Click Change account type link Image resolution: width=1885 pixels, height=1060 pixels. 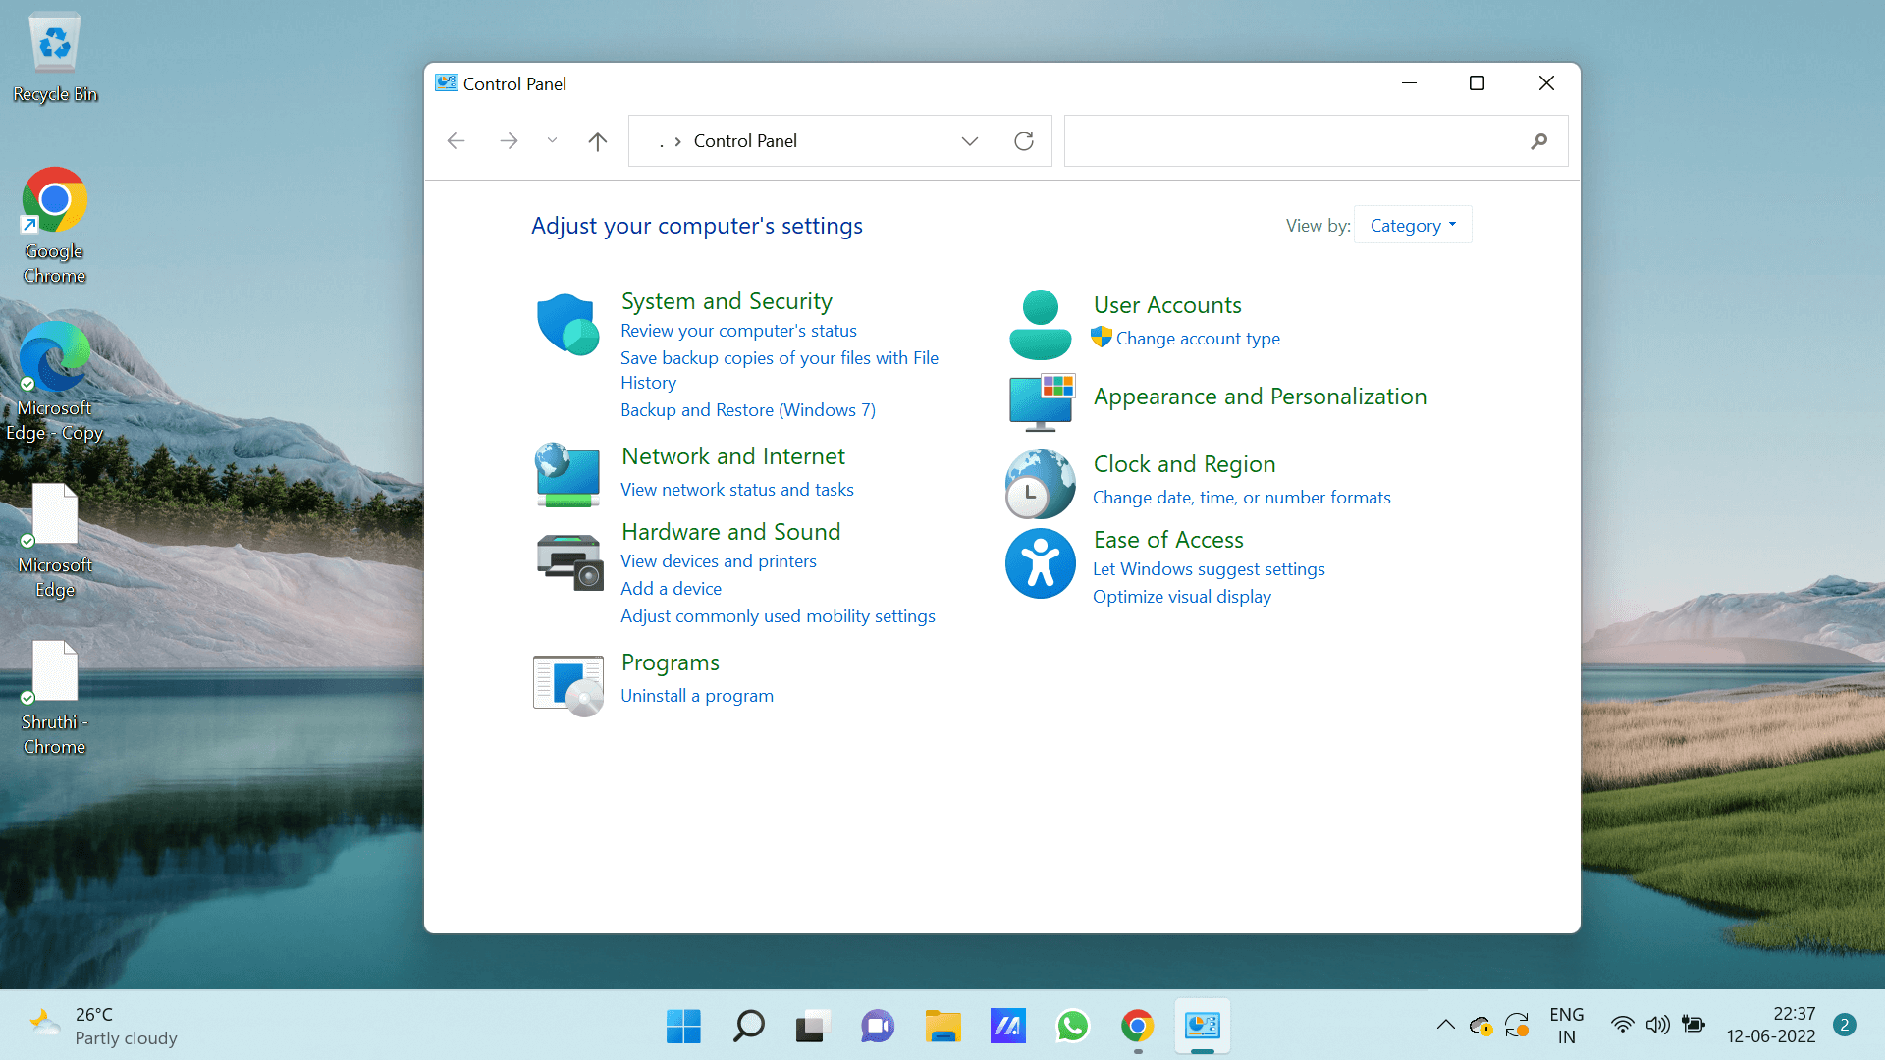(x=1196, y=338)
